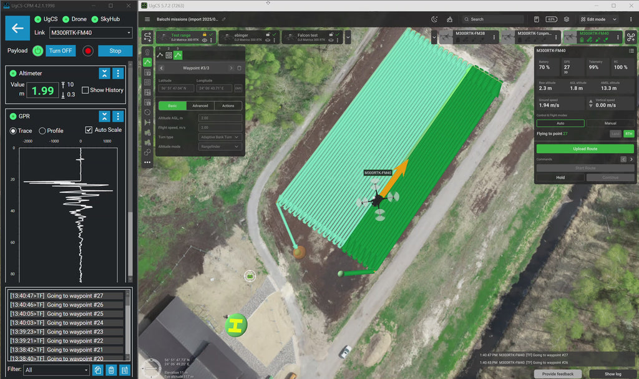Expand the Turn type dropdown

[220, 137]
